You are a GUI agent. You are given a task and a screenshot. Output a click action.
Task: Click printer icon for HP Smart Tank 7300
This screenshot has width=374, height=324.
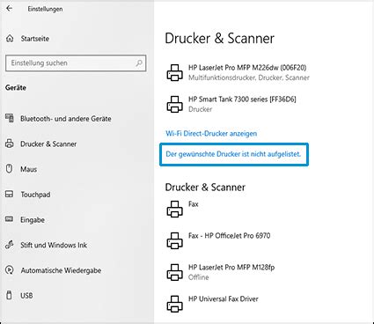(175, 104)
